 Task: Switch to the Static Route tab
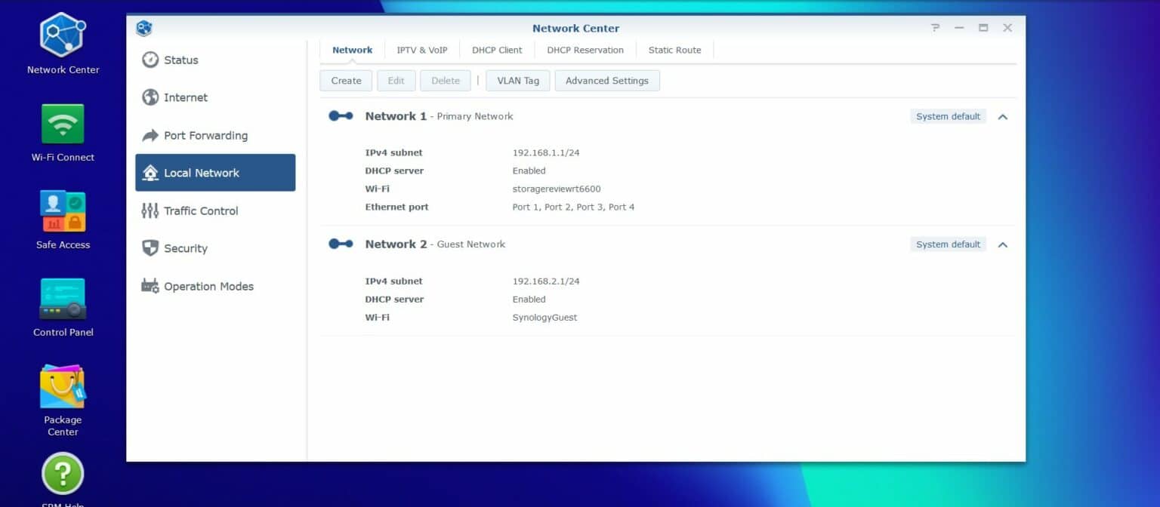(x=674, y=51)
